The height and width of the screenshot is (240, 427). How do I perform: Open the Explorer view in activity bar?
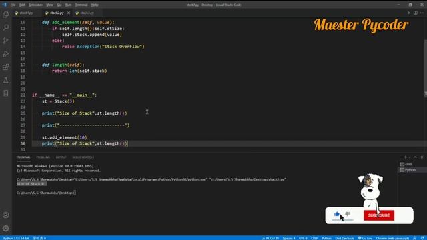[x=6, y=15]
